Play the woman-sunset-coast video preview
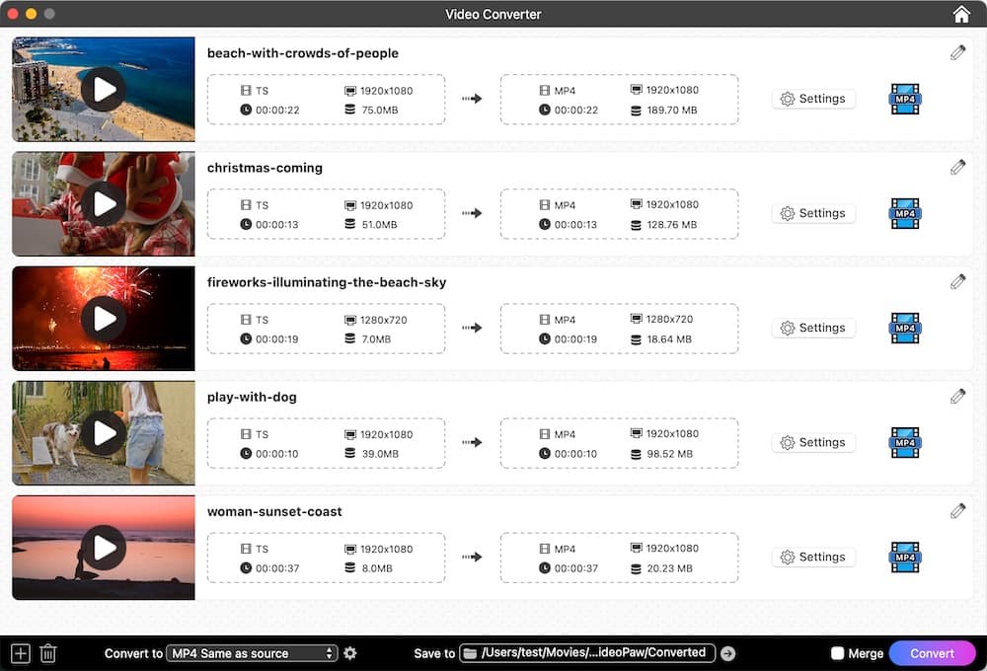987x671 pixels. pyautogui.click(x=103, y=547)
